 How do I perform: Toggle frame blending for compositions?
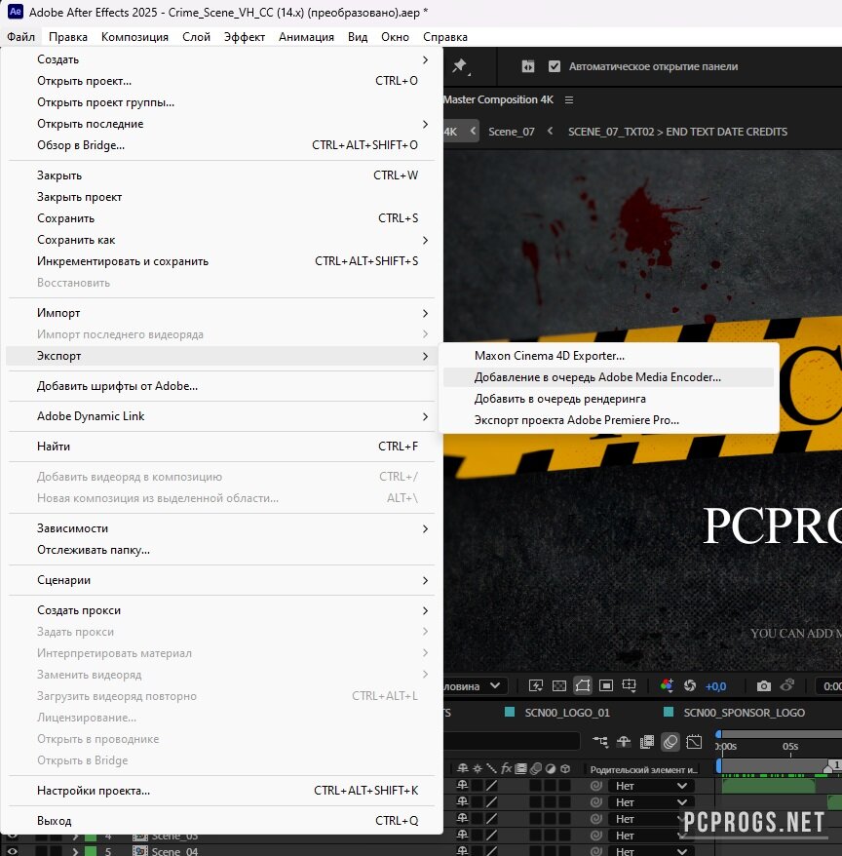pyautogui.click(x=647, y=742)
